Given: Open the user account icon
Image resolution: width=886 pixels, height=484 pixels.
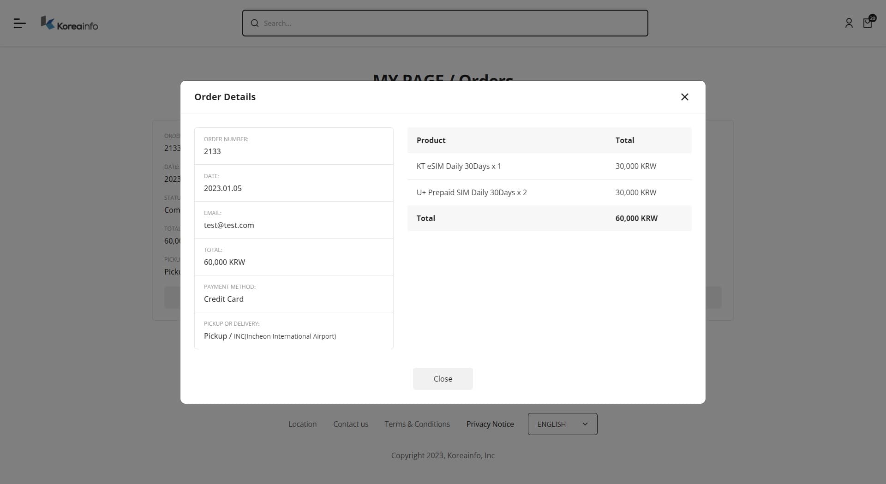Looking at the screenshot, I should [x=849, y=23].
